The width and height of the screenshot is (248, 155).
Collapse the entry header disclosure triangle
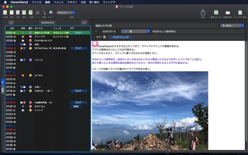(x=96, y=31)
